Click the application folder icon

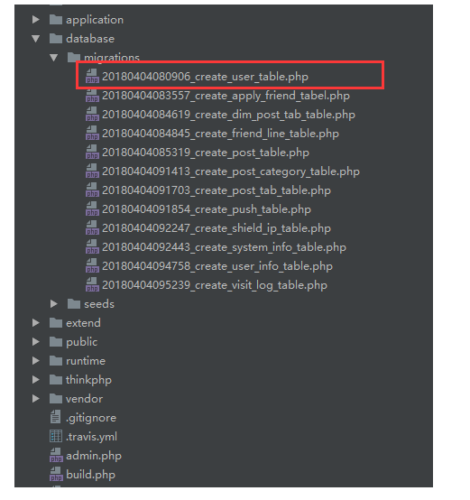click(56, 20)
